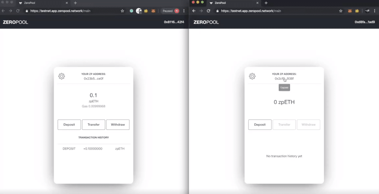
Task: Click the lock icon in right address bar
Action: [218, 11]
